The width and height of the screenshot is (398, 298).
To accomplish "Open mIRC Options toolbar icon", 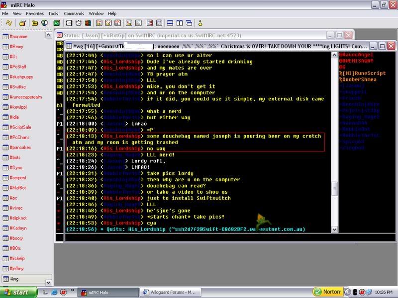I will click(22, 23).
